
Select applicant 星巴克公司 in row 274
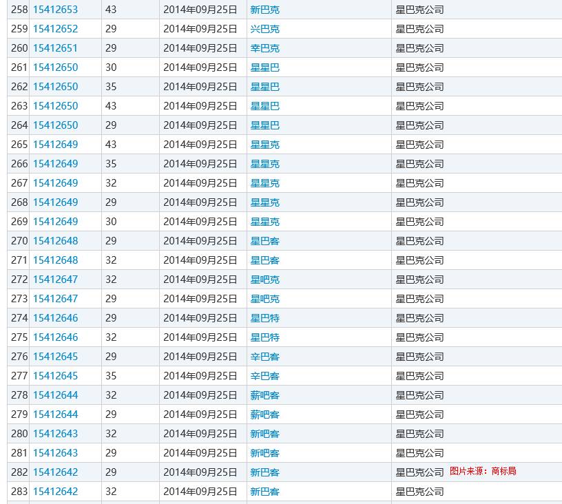coord(419,318)
